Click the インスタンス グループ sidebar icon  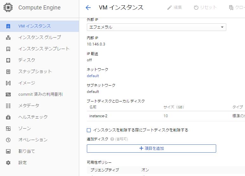point(8,38)
